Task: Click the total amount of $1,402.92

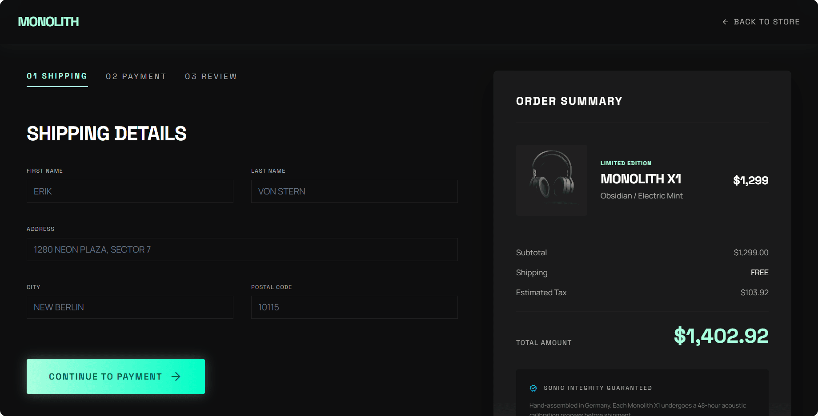Action: click(721, 337)
